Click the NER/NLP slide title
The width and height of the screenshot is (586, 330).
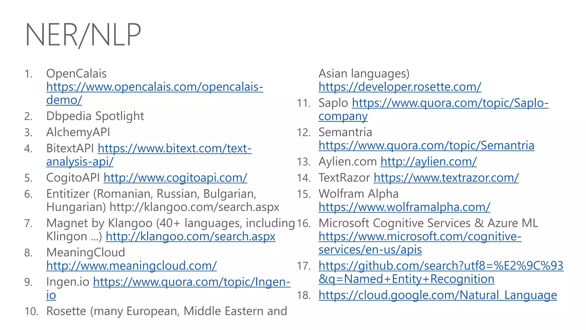(x=83, y=35)
